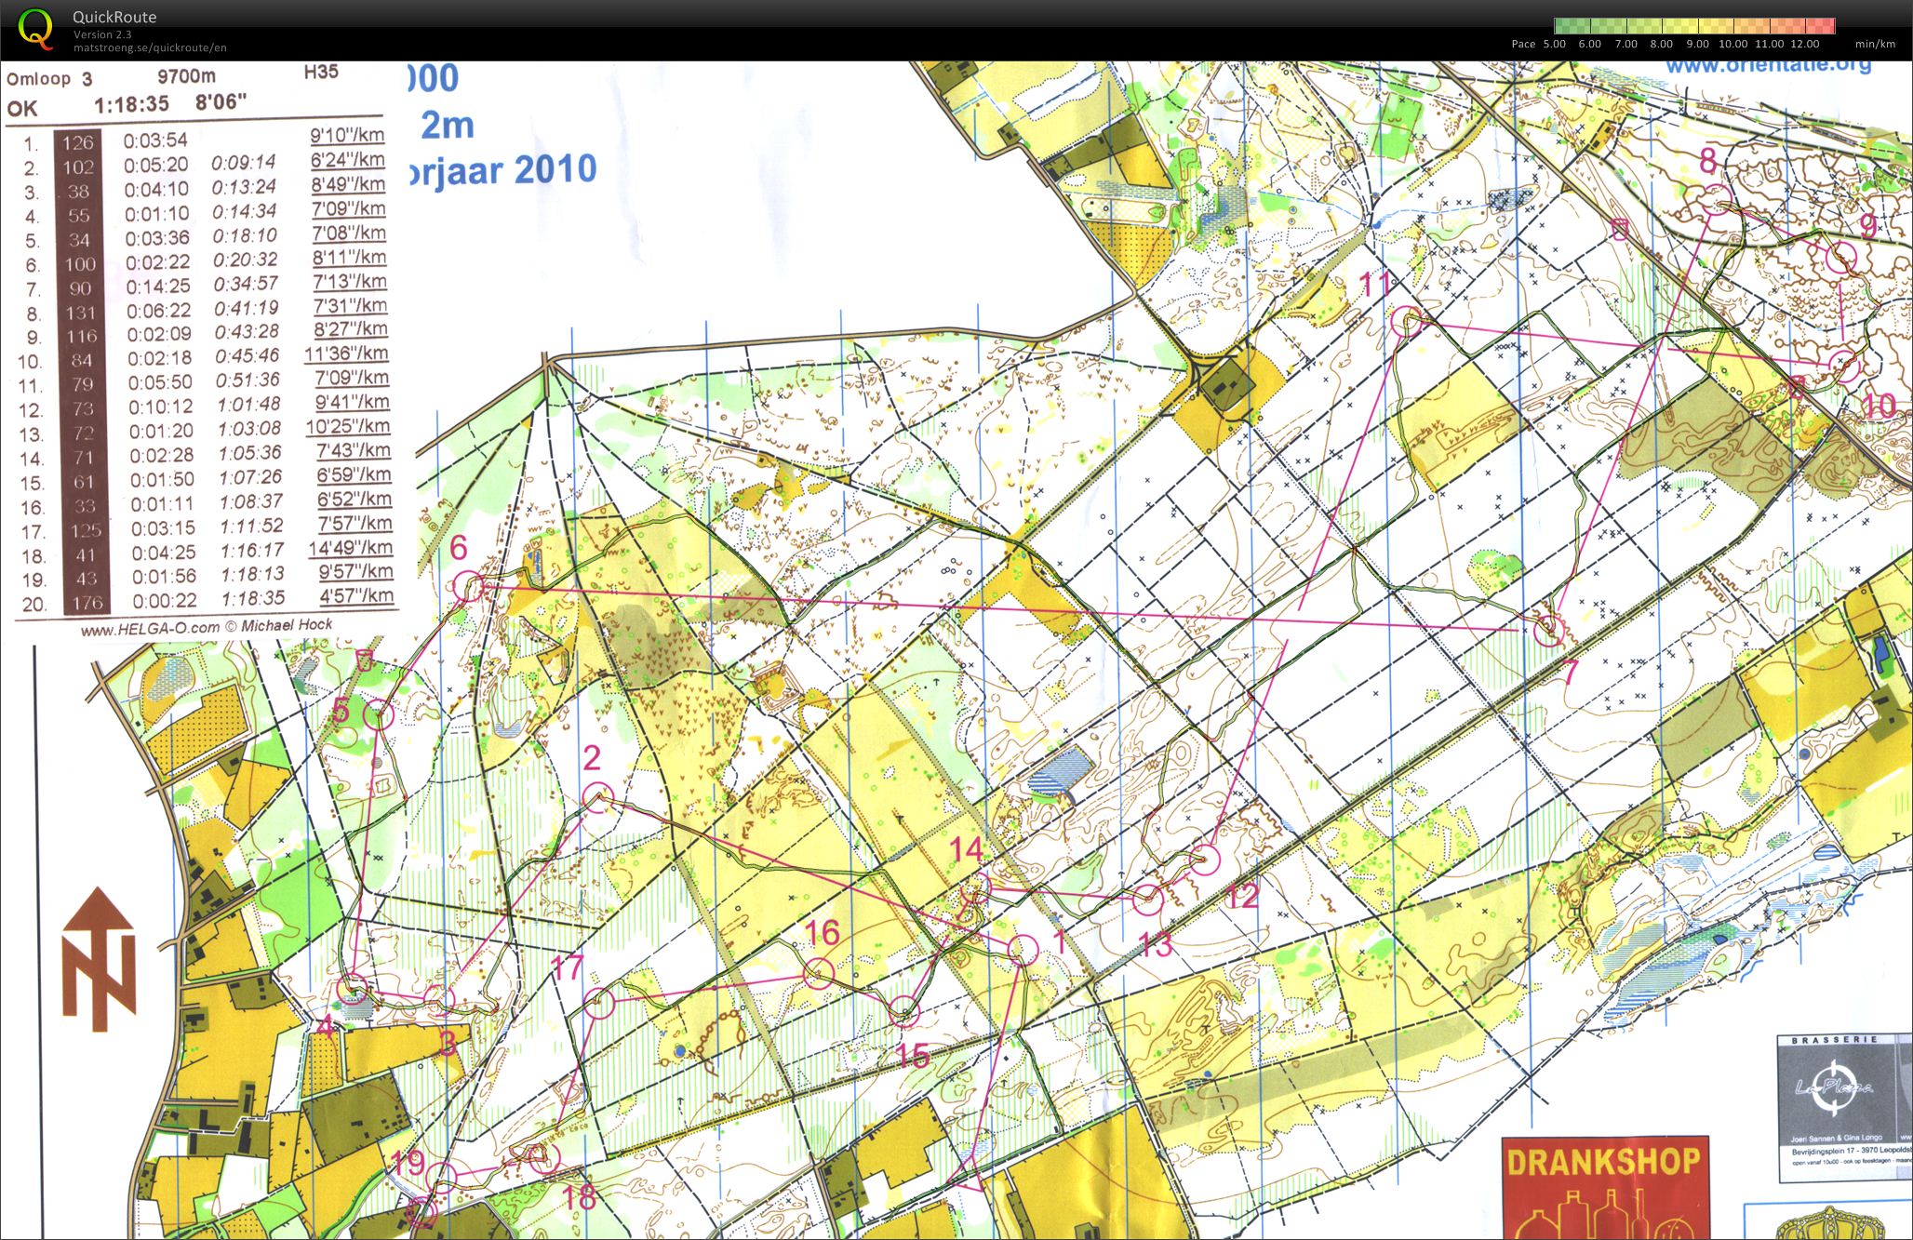Click the total time 1:18:35 in header

(x=131, y=104)
